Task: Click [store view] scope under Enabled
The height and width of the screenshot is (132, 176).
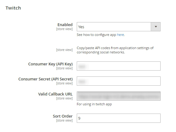Action: click(64, 29)
